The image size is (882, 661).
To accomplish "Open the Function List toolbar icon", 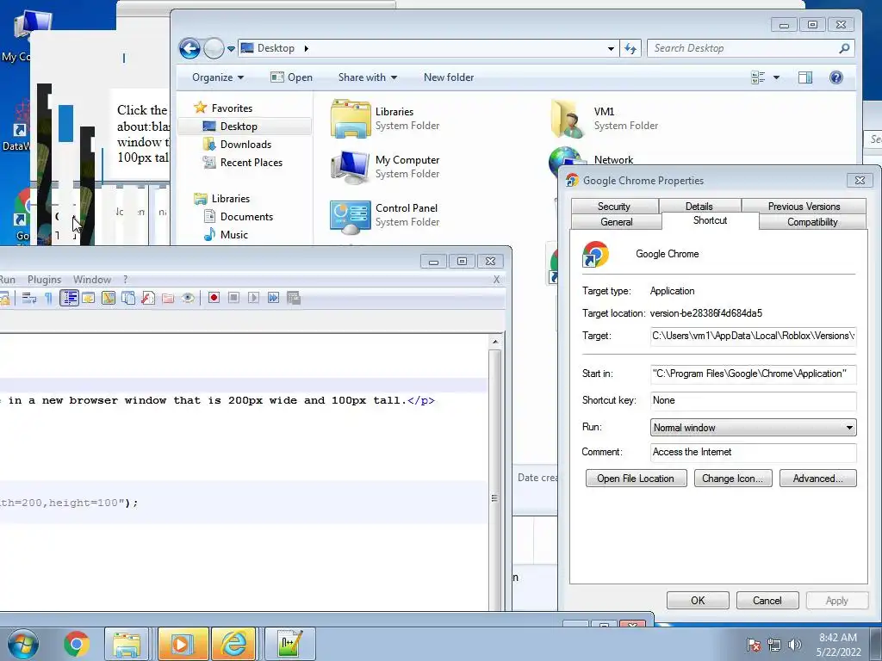I will click(x=148, y=298).
